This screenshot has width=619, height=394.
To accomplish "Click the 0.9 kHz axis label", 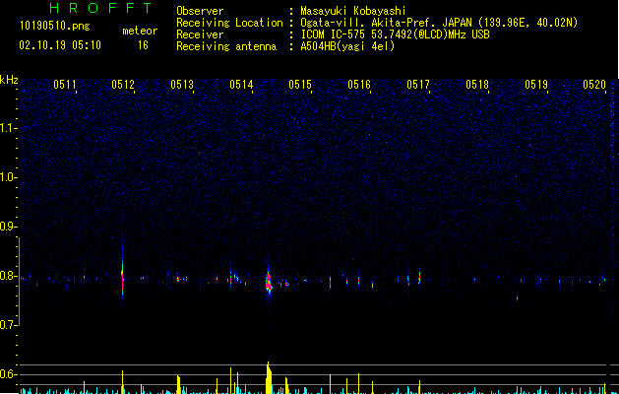I will tap(8, 227).
